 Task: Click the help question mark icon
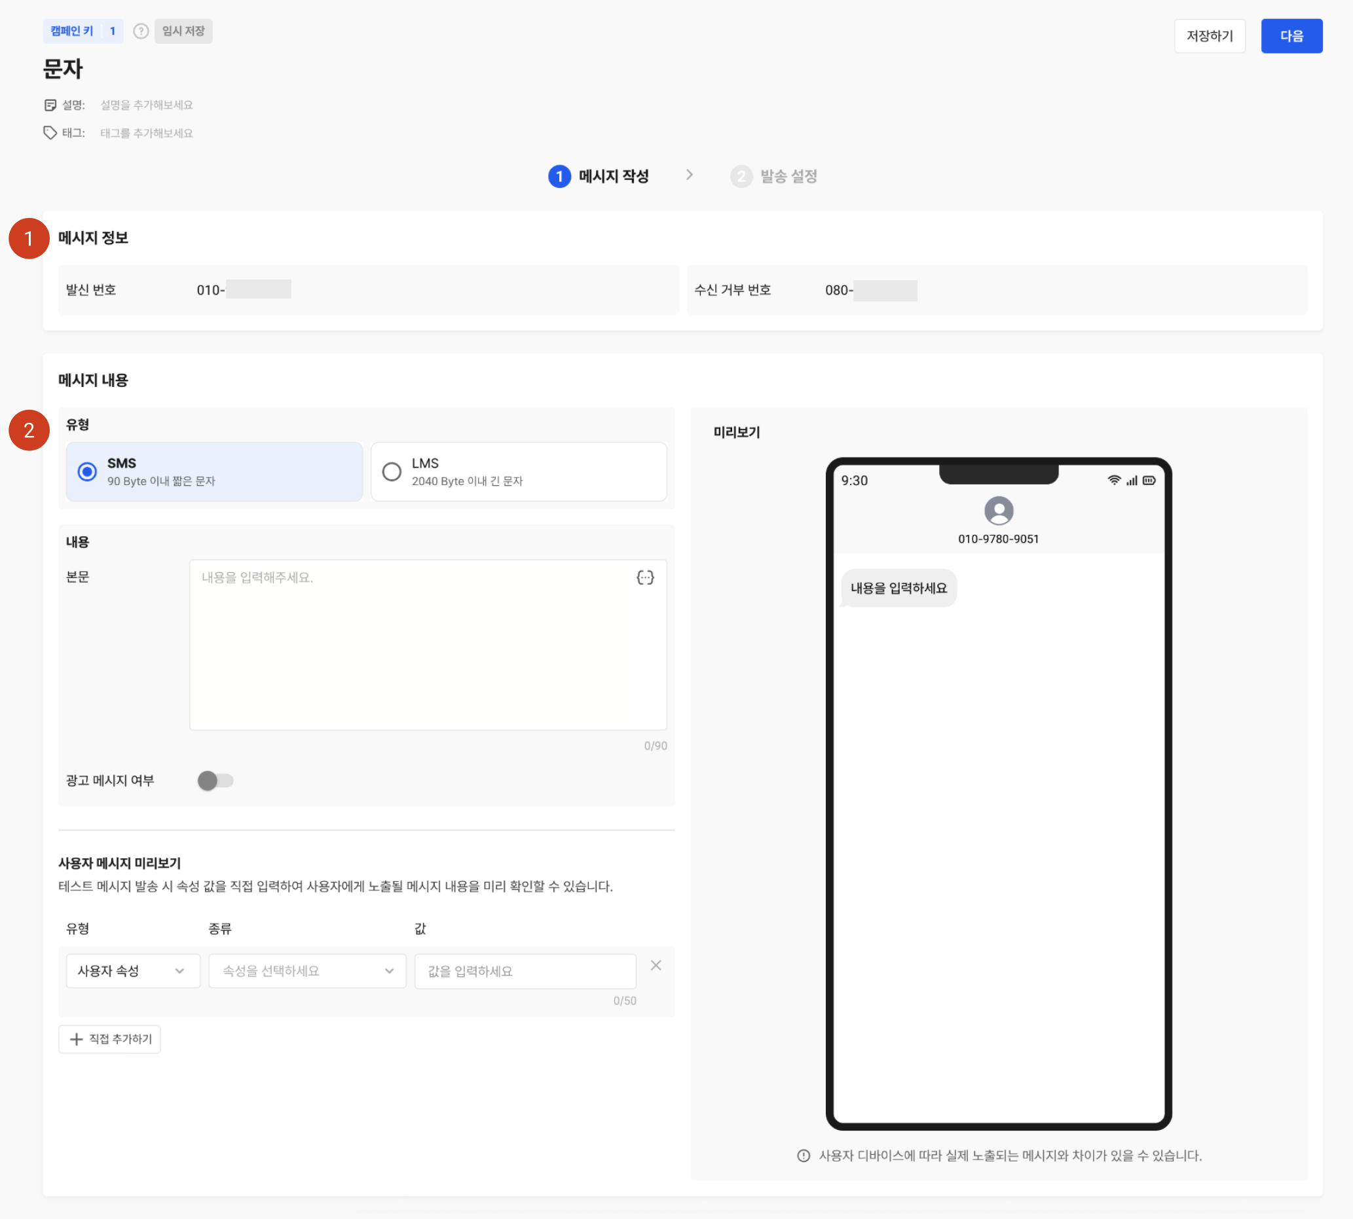coord(141,31)
